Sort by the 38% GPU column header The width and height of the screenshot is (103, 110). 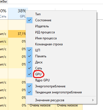point(17,14)
